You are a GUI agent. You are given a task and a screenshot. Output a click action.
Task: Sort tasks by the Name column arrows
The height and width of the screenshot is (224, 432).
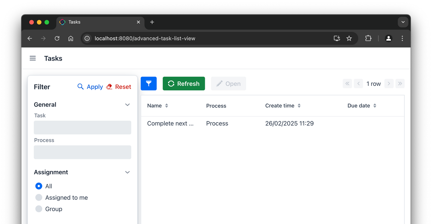coord(167,105)
